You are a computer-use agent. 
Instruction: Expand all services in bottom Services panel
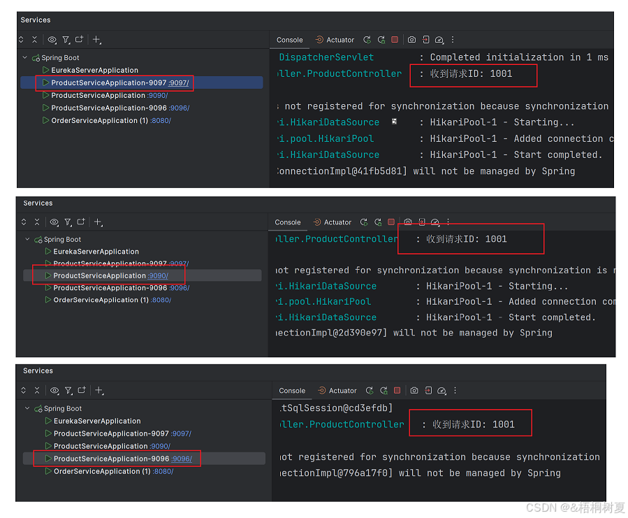point(24,391)
